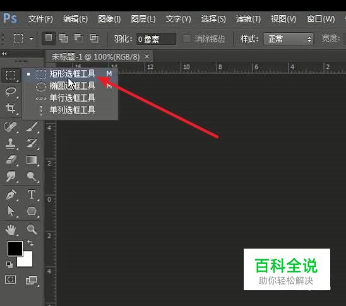The width and height of the screenshot is (346, 306).
Task: Open the foreground color black swatch
Action: click(x=15, y=249)
